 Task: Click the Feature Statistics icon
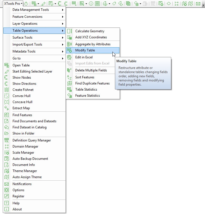pos(69,96)
